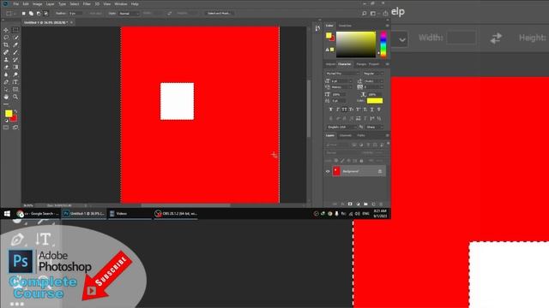
Task: Click the lock icon on Background layer
Action: pyautogui.click(x=380, y=171)
